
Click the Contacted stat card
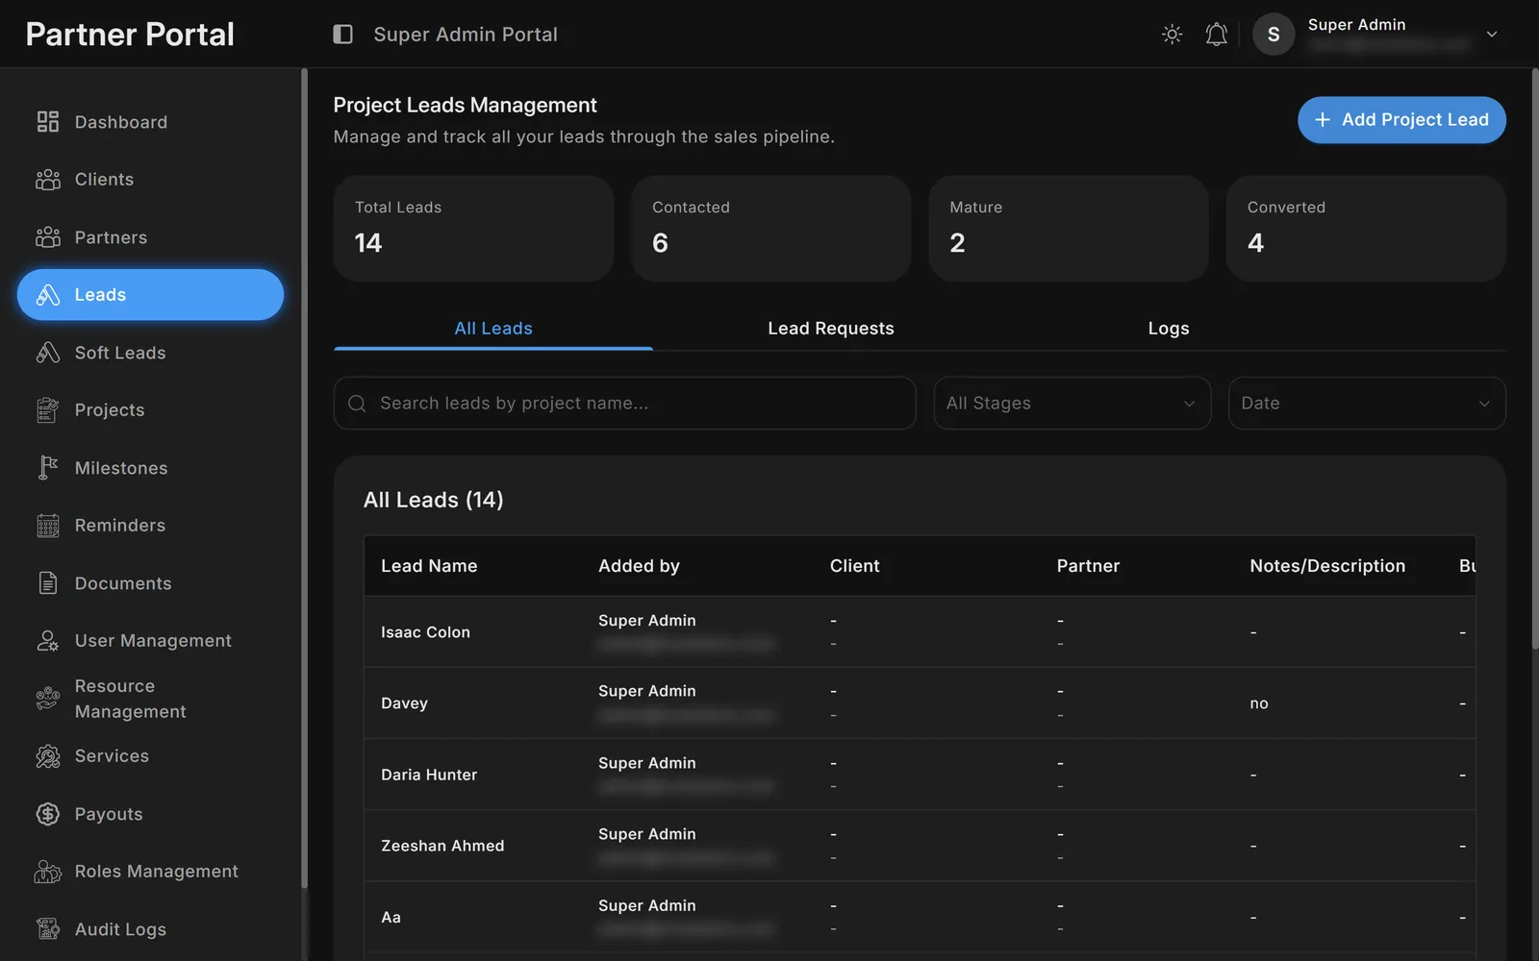pos(770,229)
